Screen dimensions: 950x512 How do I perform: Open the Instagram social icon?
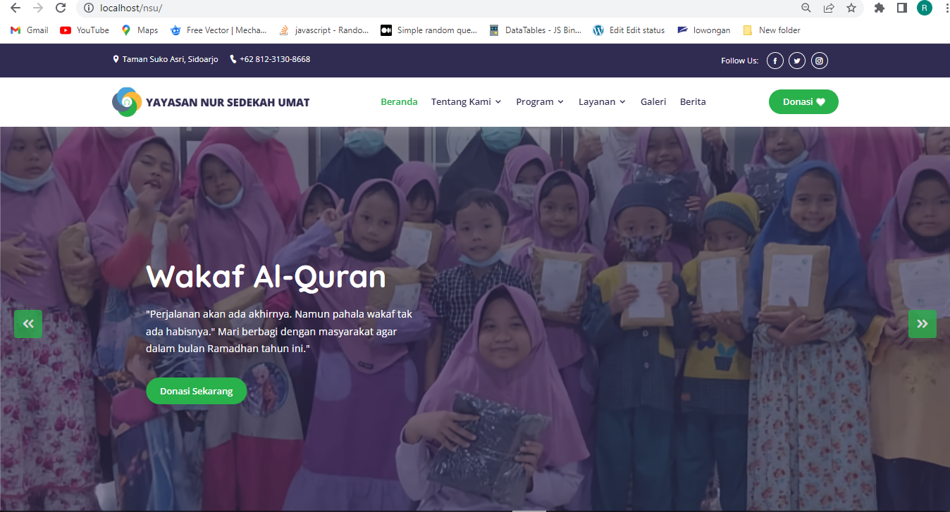819,61
